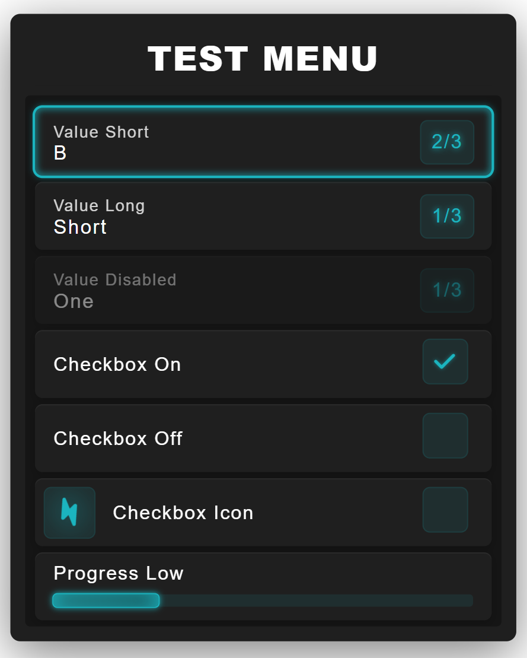Click the current value "B"
The height and width of the screenshot is (658, 527).
(x=60, y=153)
